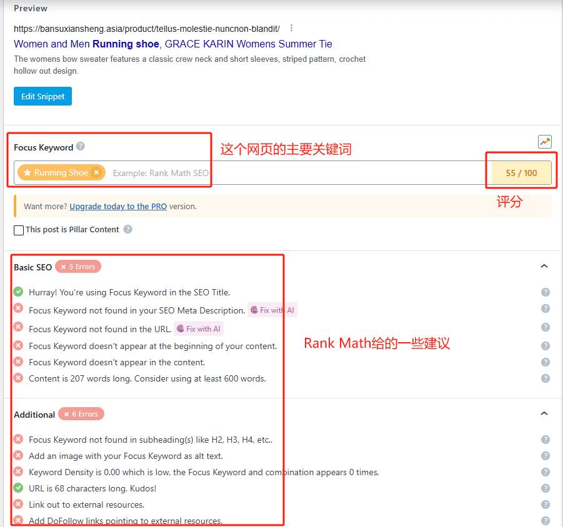Tick the This post is Pillar Content checkbox
Viewport: 563px width, 527px height.
click(19, 230)
